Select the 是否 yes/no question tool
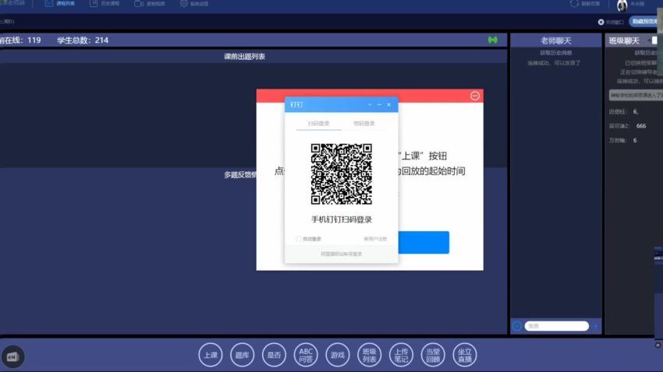Viewport: 663px width, 372px height. click(274, 355)
